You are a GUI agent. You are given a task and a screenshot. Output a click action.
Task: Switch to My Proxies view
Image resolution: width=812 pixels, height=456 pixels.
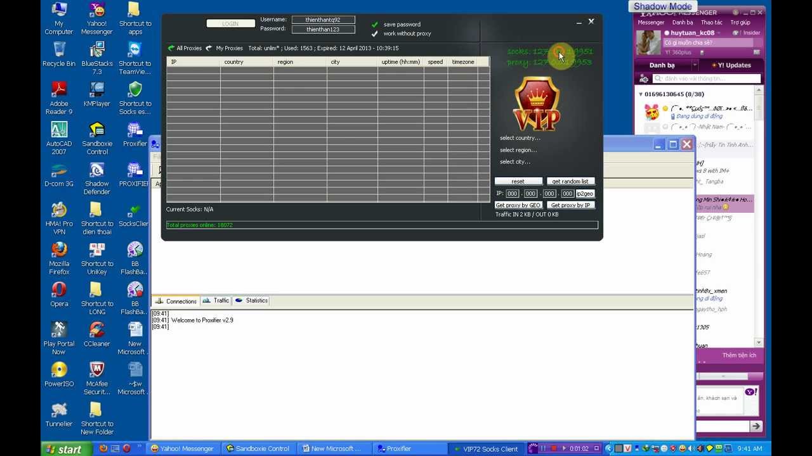click(224, 48)
